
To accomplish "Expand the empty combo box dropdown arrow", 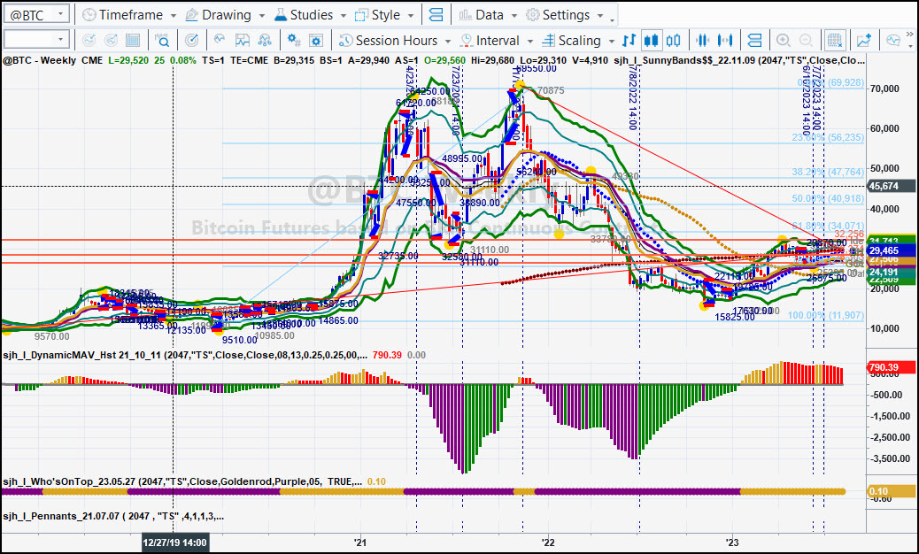I will [x=60, y=40].
